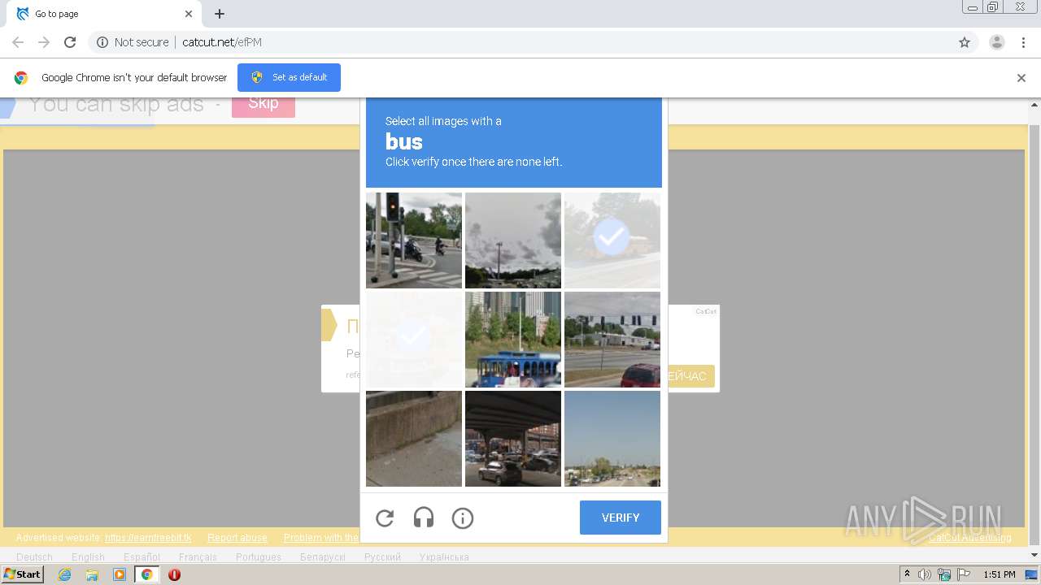The height and width of the screenshot is (585, 1041).
Task: Go forward in browser history
Action: (44, 42)
